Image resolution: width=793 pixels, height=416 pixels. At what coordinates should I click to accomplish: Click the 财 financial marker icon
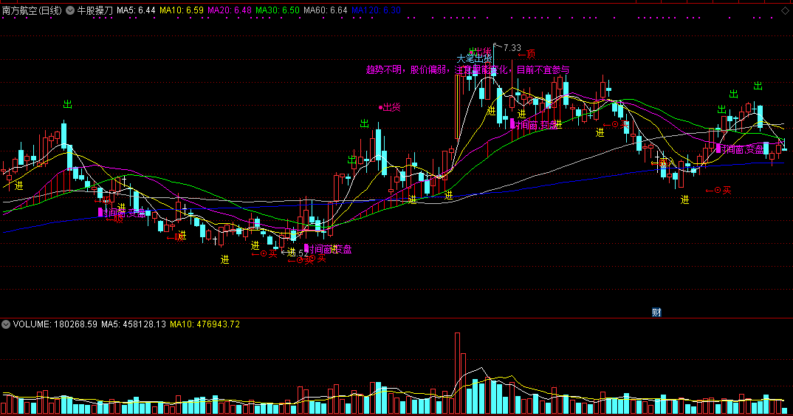point(656,313)
